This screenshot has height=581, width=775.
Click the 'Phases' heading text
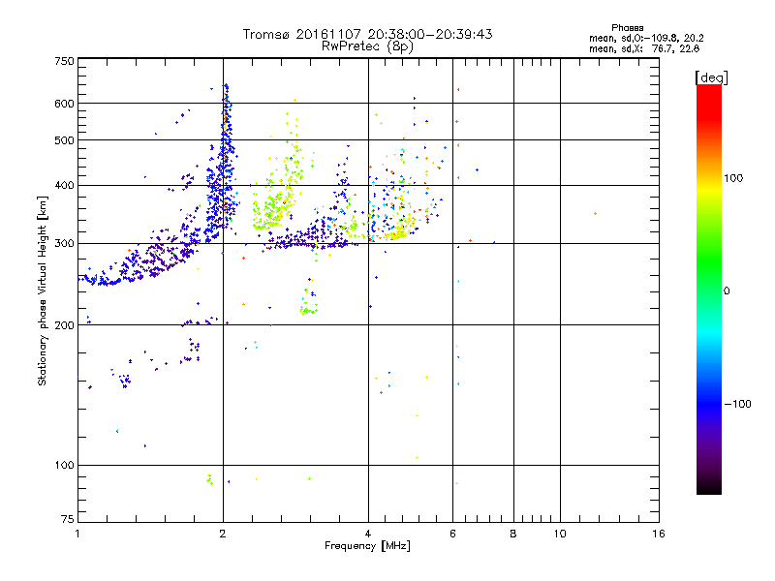pos(627,28)
